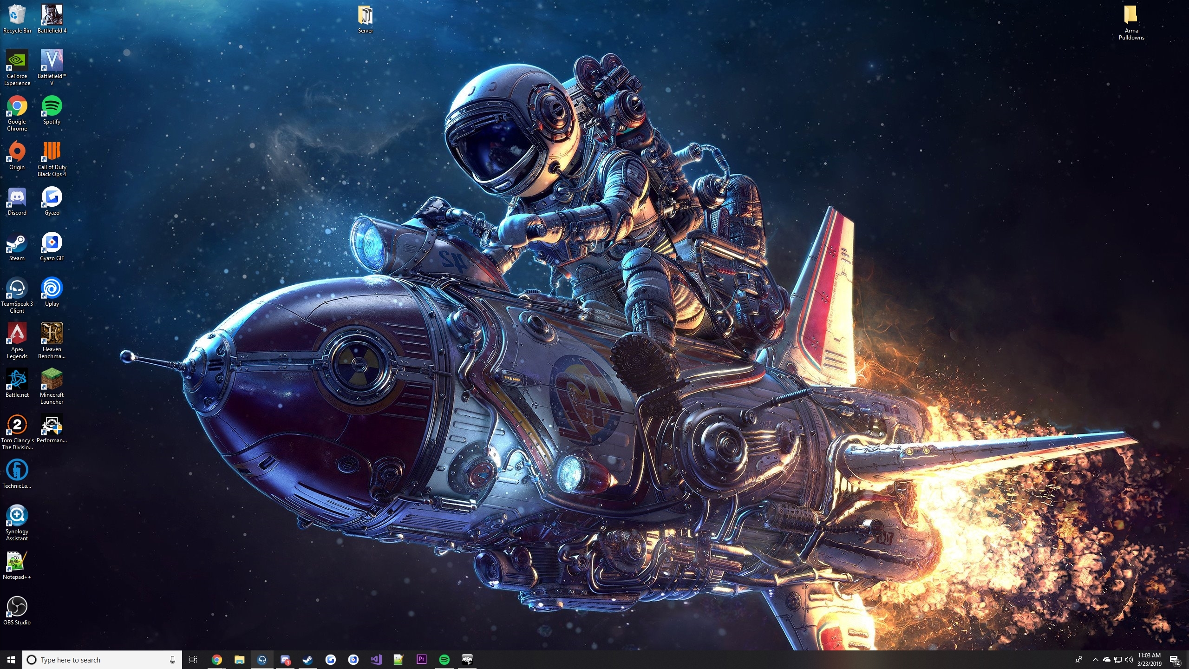Select the Performance test desktop shortcut
1189x669 pixels.
[52, 429]
